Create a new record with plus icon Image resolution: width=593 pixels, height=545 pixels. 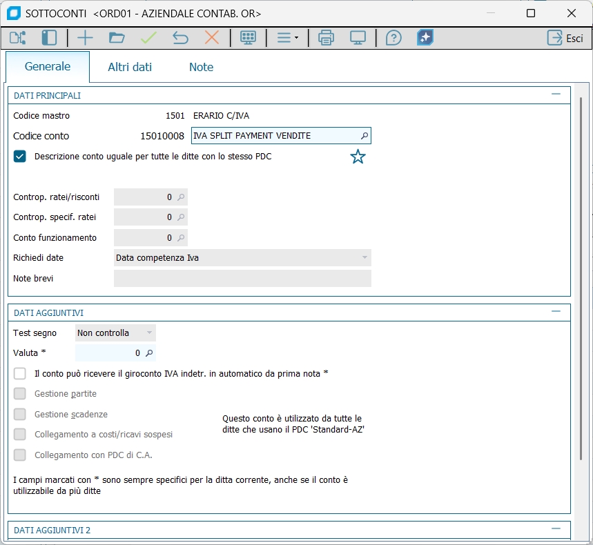coord(85,38)
